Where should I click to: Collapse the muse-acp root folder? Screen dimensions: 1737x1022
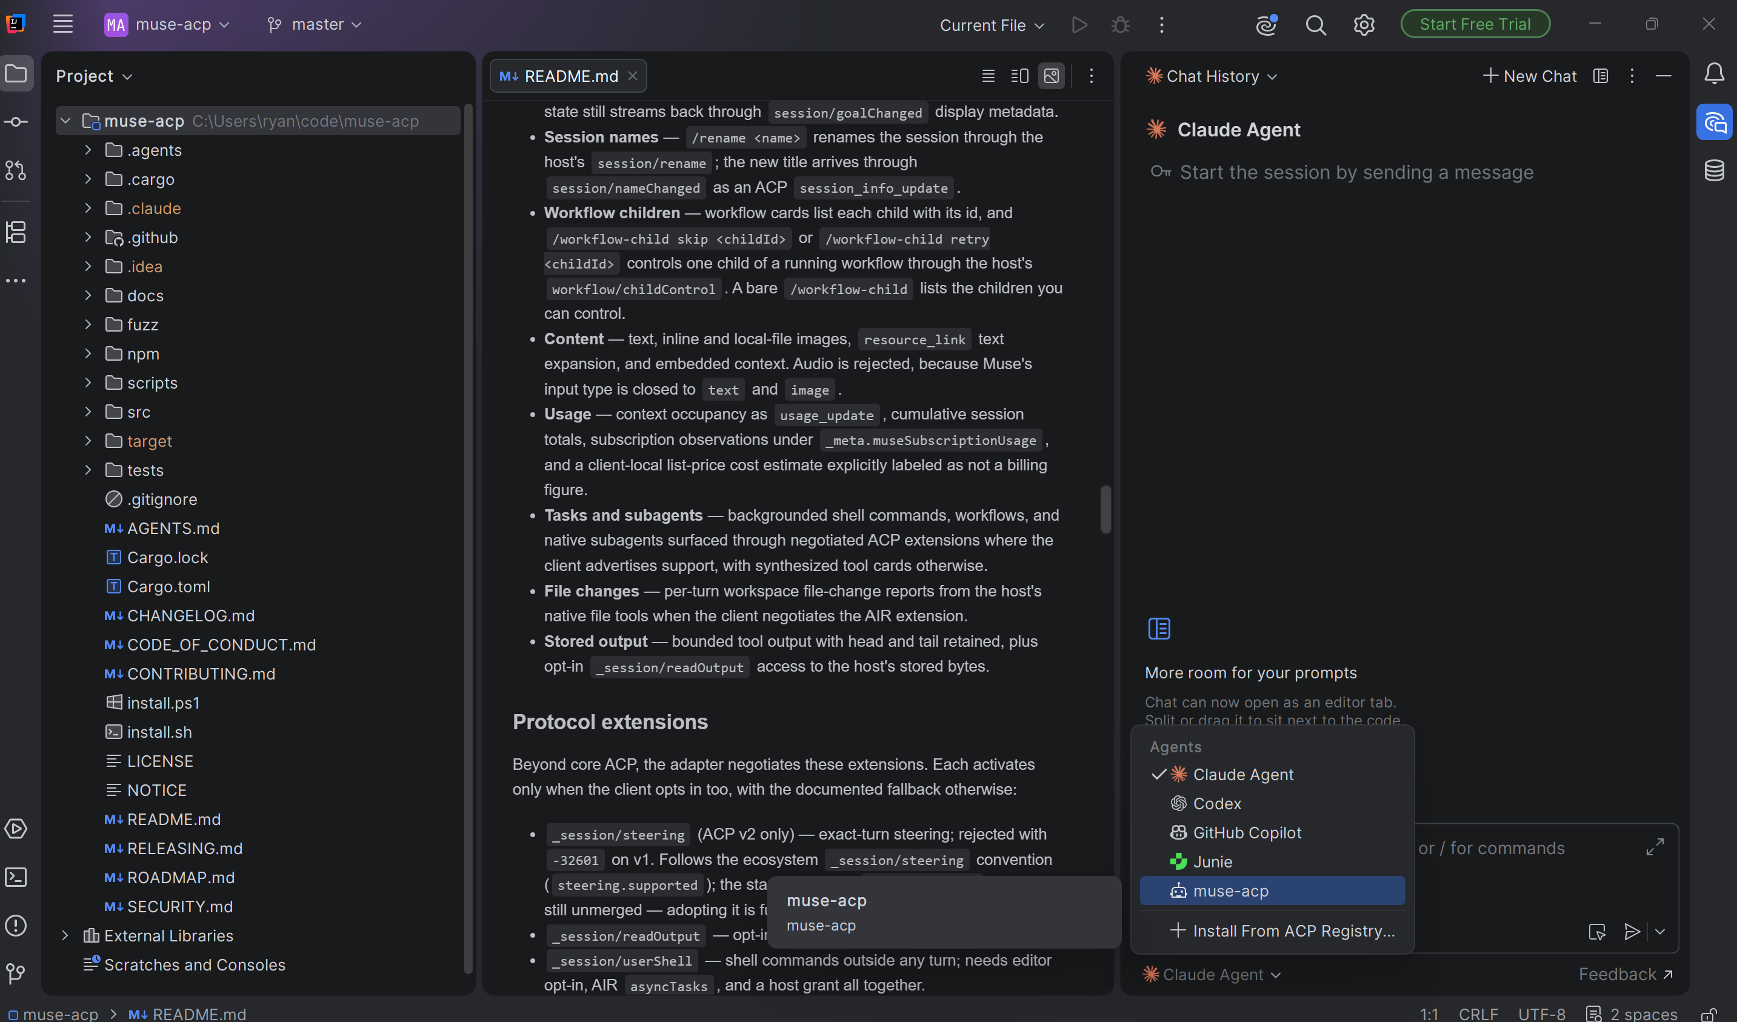(65, 121)
